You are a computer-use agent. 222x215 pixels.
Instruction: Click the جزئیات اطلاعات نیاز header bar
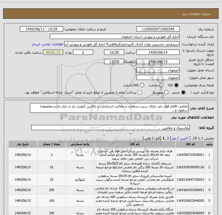[111, 14]
